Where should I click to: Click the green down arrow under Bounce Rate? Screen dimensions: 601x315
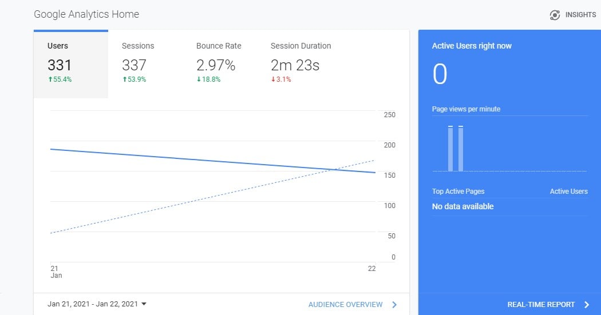[x=199, y=79]
